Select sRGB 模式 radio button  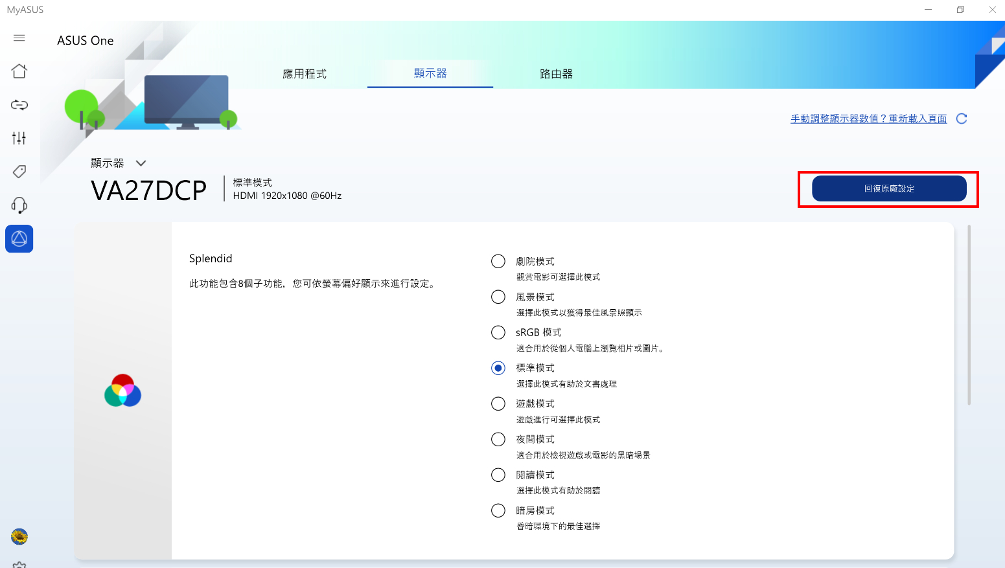[x=498, y=333]
